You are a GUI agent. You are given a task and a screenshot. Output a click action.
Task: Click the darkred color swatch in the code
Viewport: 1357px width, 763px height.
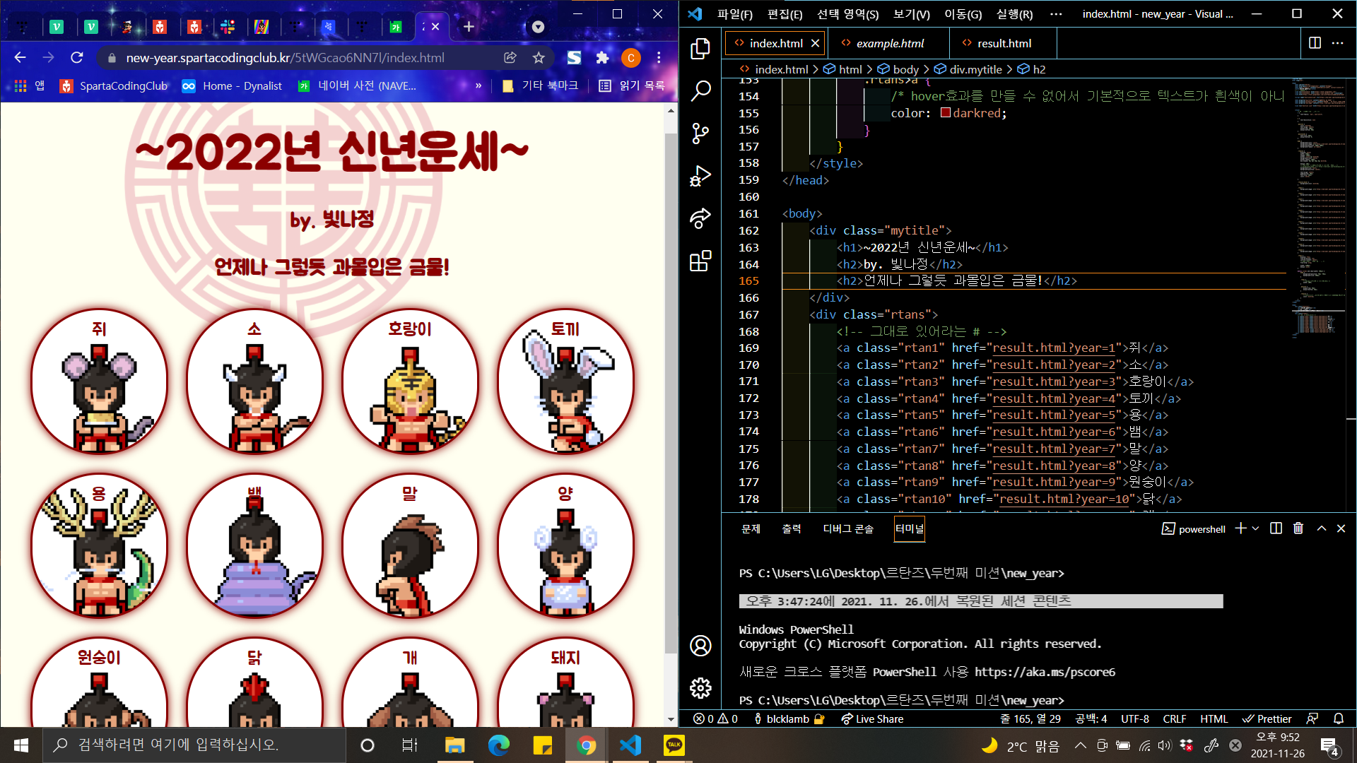coord(945,113)
